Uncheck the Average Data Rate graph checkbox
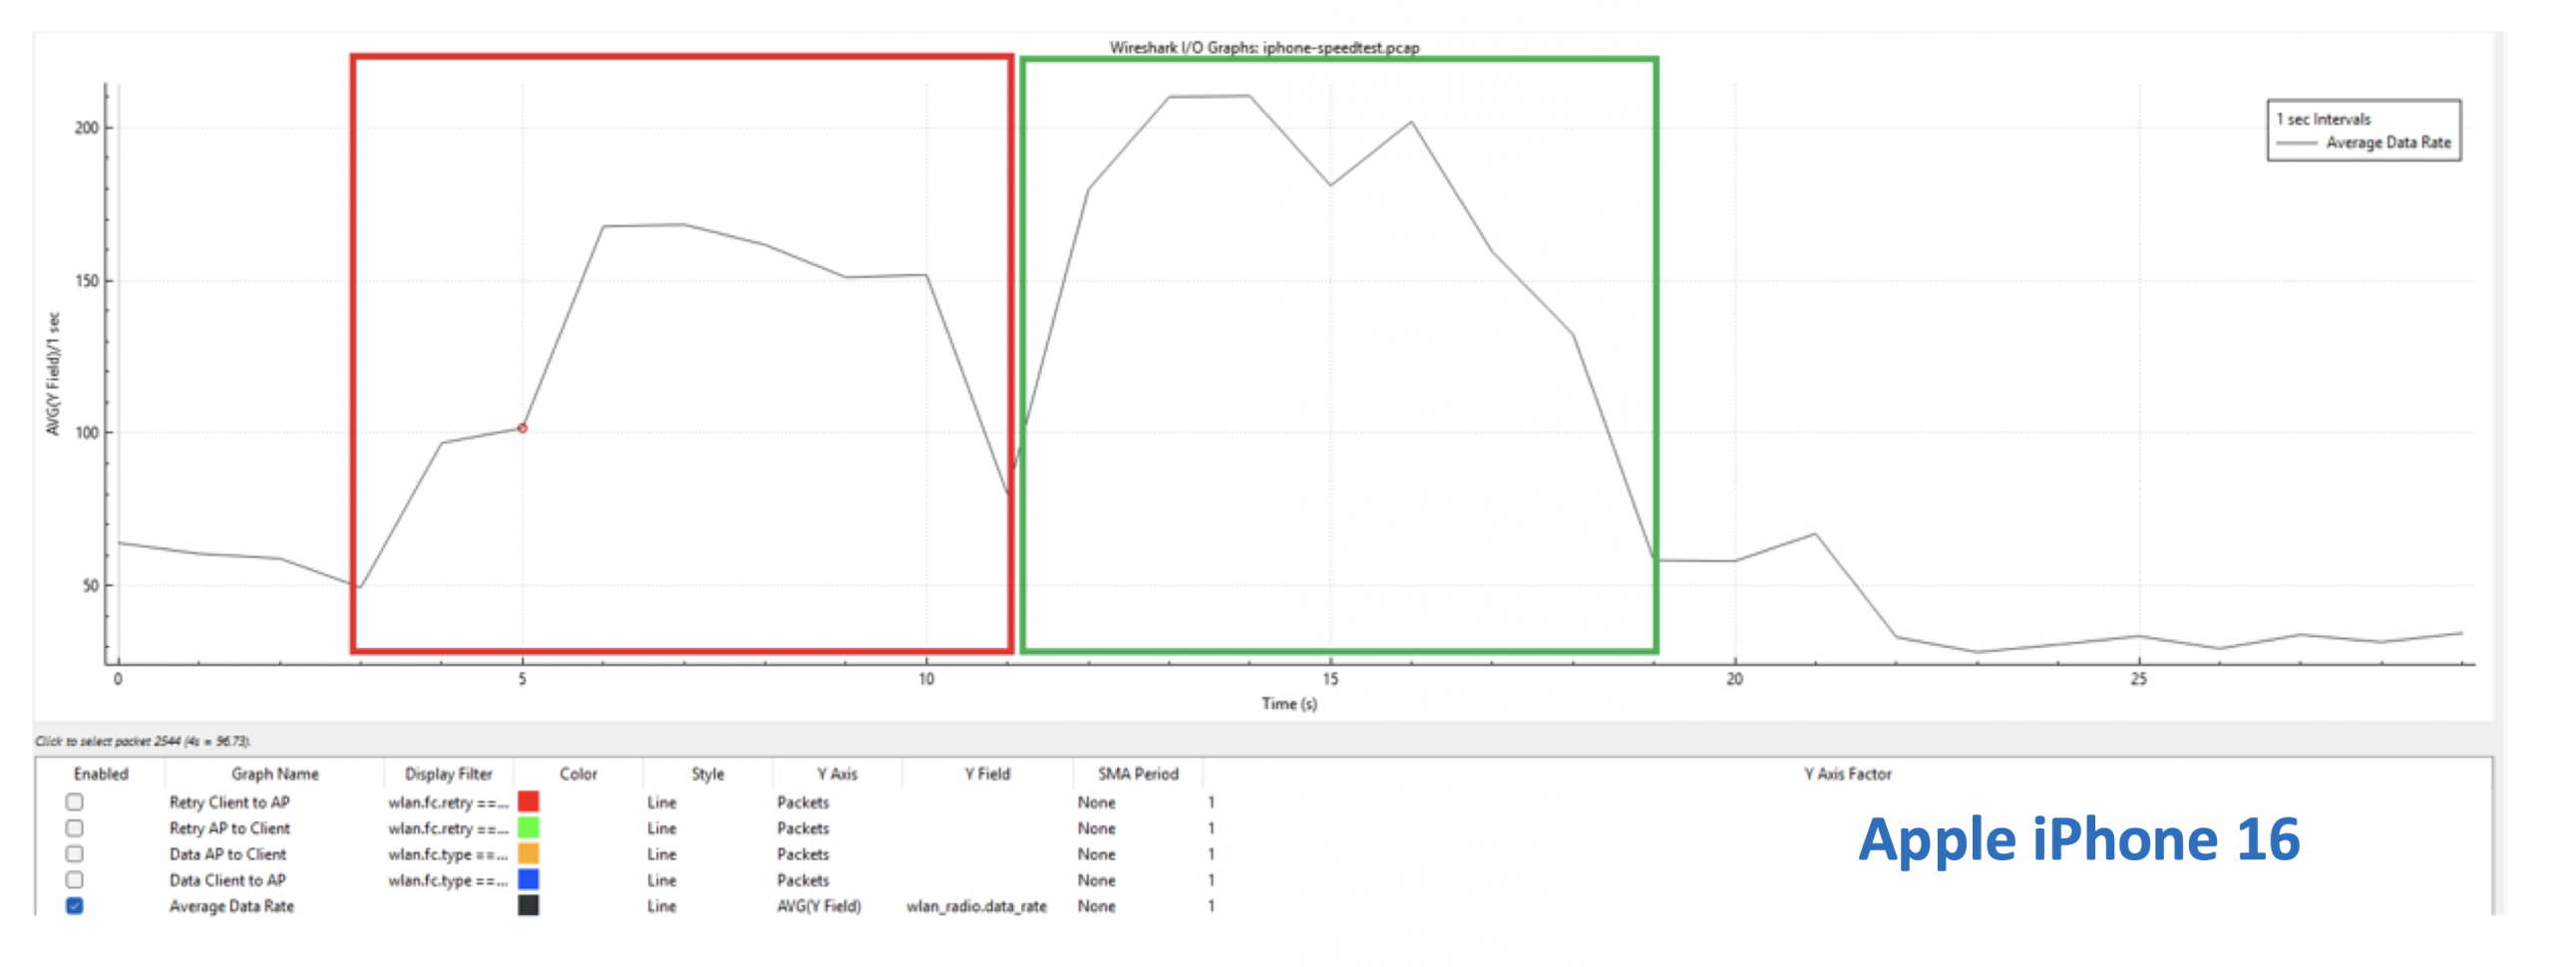This screenshot has height=967, width=2553. coord(74,905)
